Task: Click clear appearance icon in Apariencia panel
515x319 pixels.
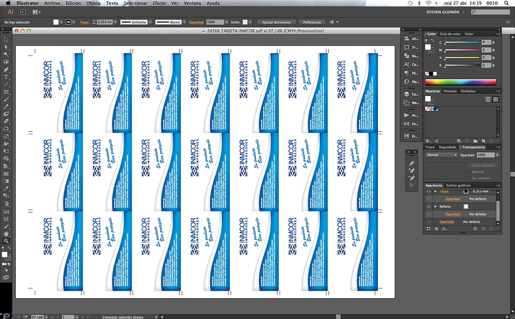Action: (475, 229)
